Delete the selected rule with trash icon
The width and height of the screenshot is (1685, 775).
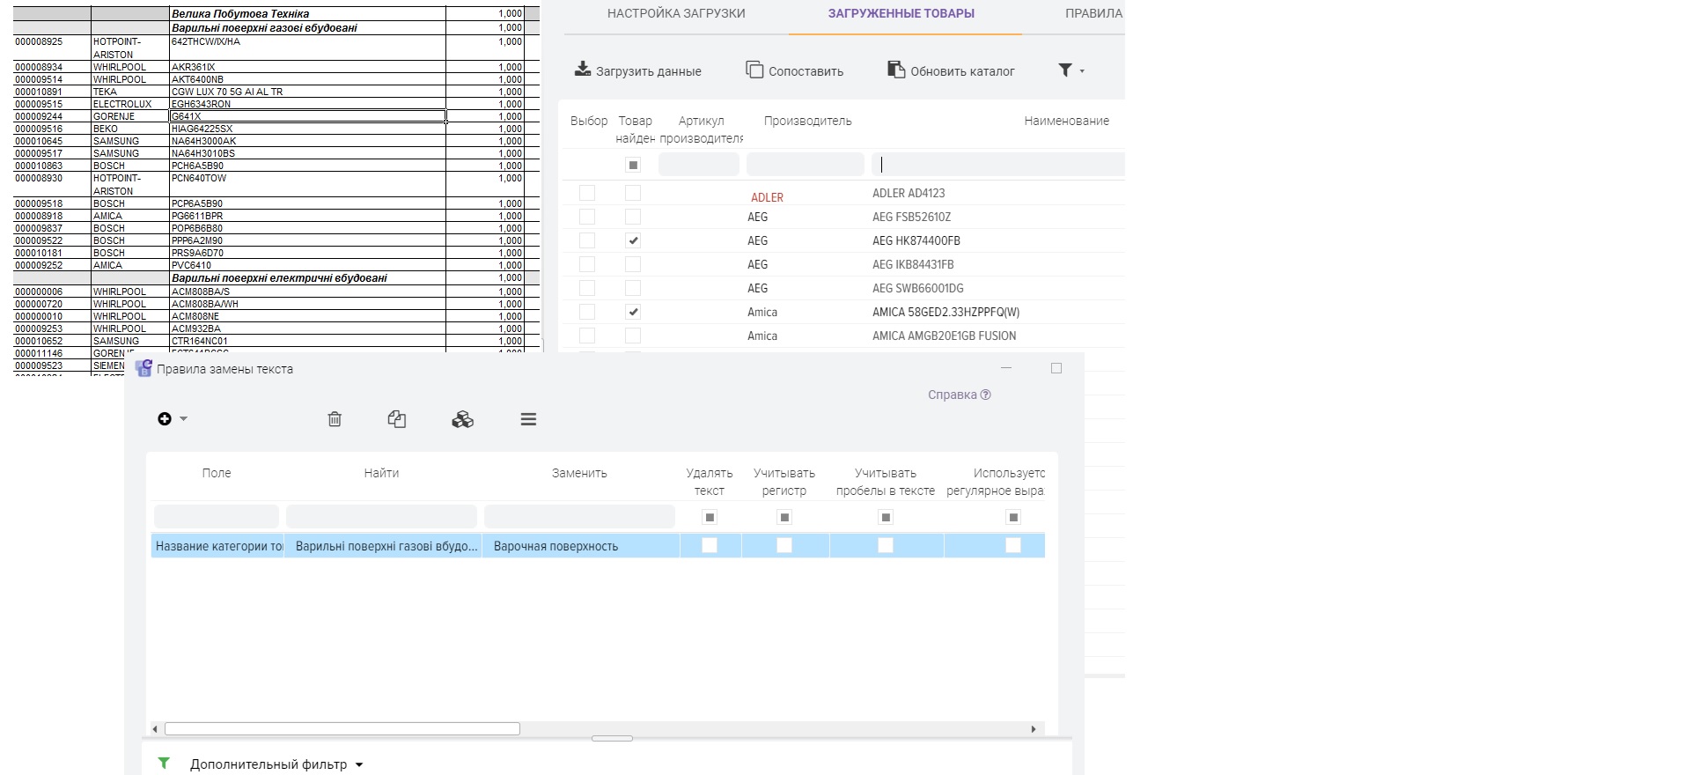[335, 419]
